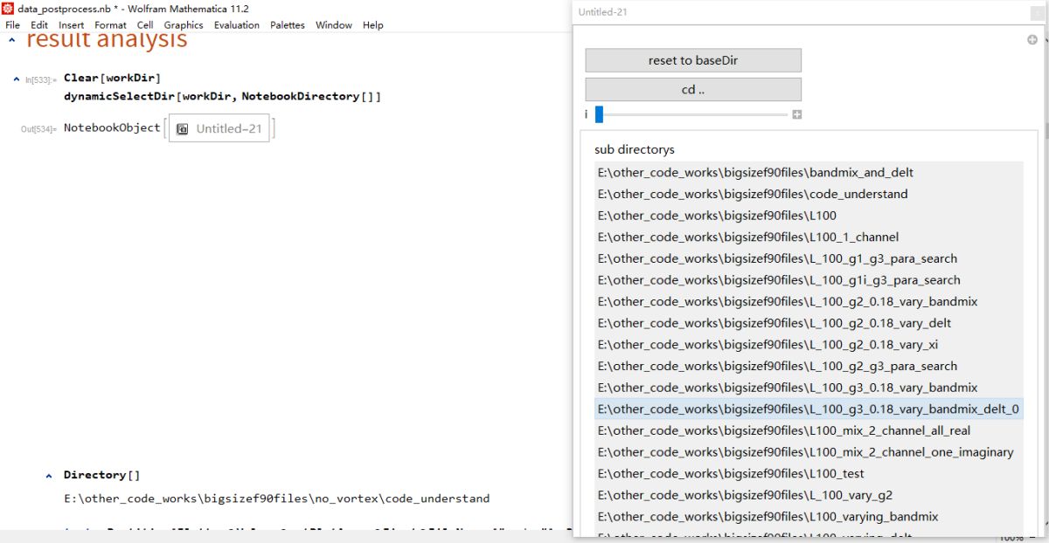Select the L_100_g2_0.18_vary_xi directory

click(809, 345)
